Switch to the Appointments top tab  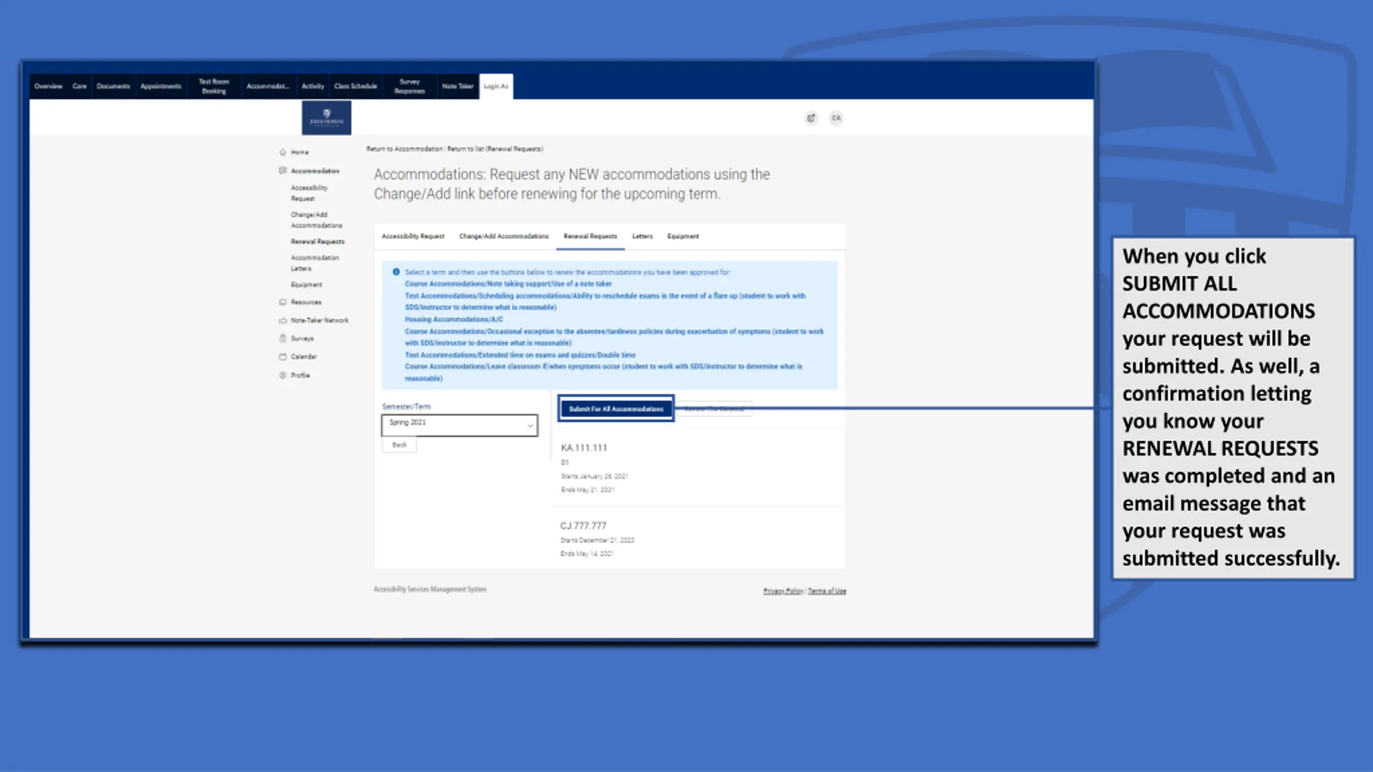(x=161, y=86)
